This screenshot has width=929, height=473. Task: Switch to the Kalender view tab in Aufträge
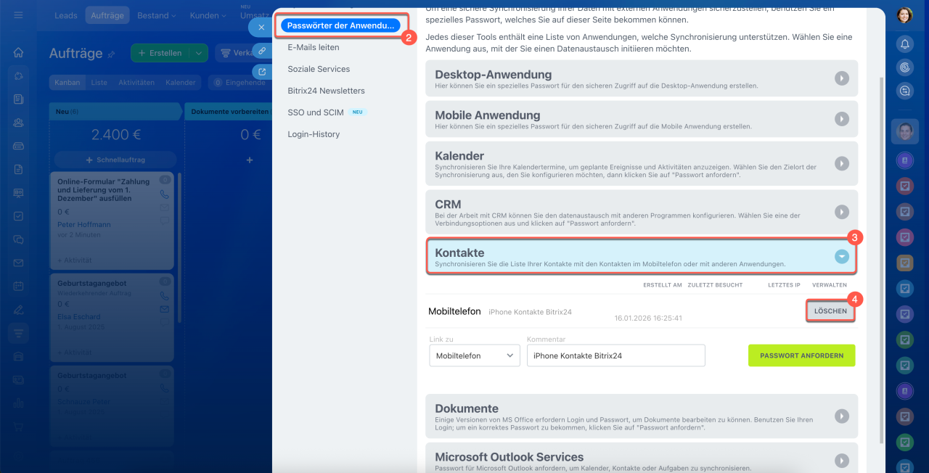[181, 83]
